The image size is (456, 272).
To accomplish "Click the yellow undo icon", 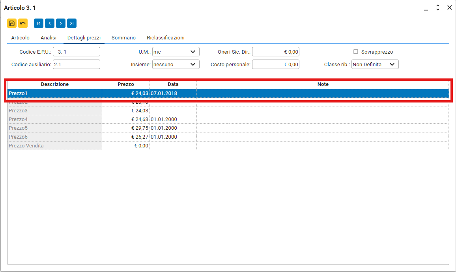I will (23, 23).
